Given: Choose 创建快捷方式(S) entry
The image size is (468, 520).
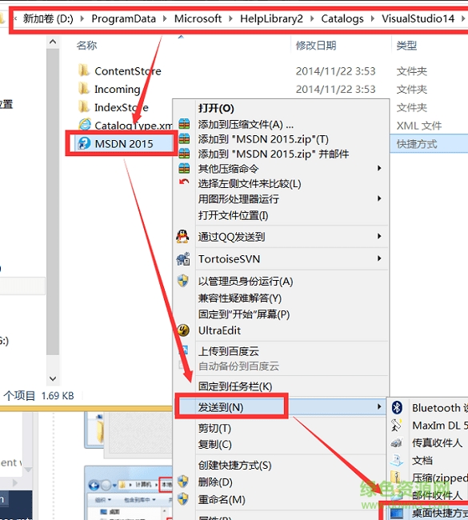Looking at the screenshot, I should [235, 466].
